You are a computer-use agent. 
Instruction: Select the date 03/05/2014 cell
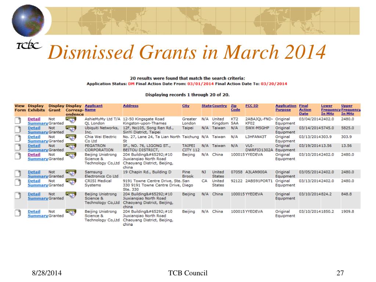[x=310, y=172]
